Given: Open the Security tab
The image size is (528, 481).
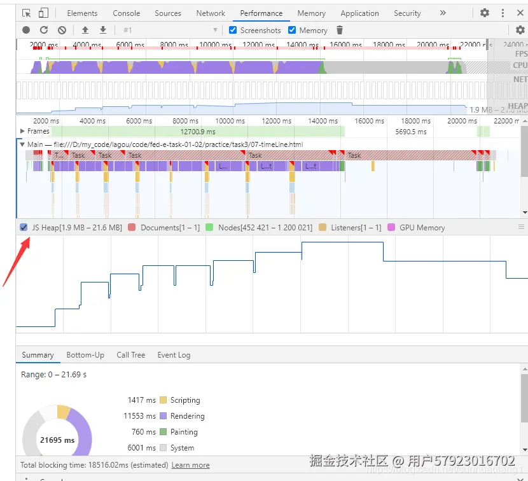Looking at the screenshot, I should tap(407, 13).
